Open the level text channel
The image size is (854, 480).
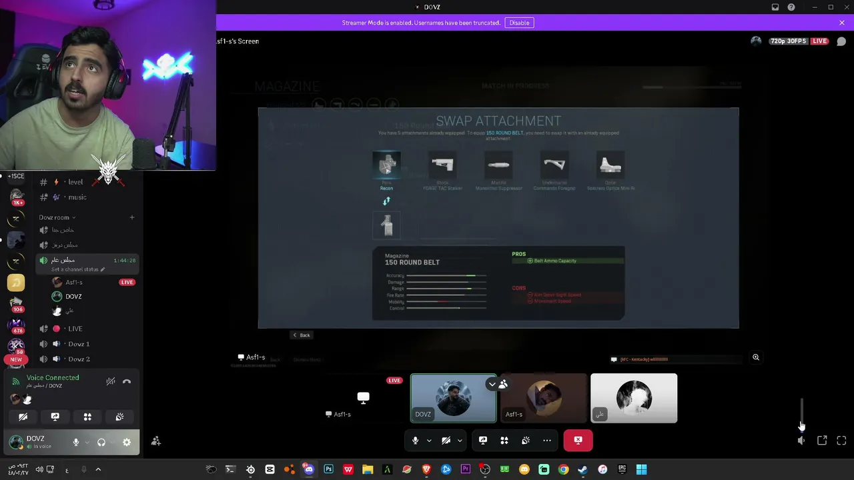click(x=75, y=182)
